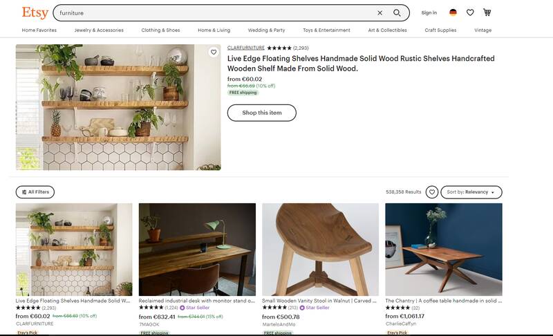Click the Etsy logo
This screenshot has width=553, height=336.
(x=35, y=12)
